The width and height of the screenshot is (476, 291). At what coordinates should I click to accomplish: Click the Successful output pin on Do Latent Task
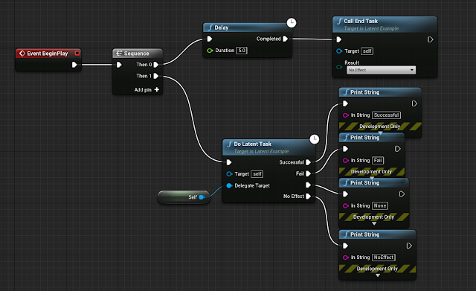[309, 162]
